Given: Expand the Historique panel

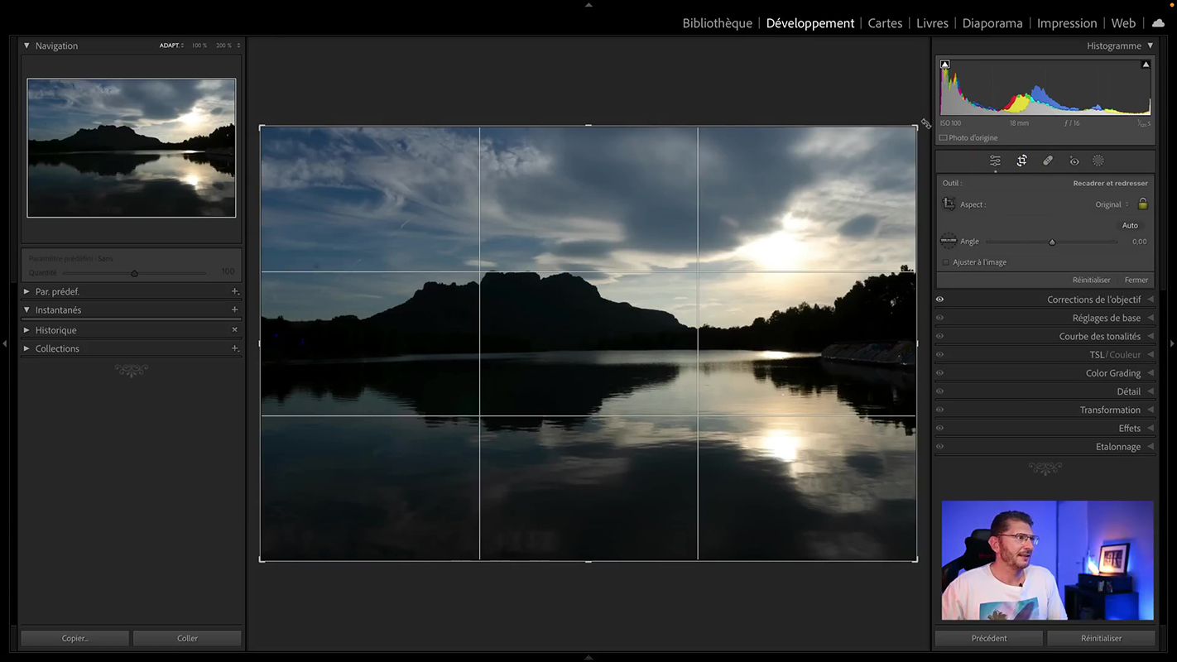Looking at the screenshot, I should point(56,330).
